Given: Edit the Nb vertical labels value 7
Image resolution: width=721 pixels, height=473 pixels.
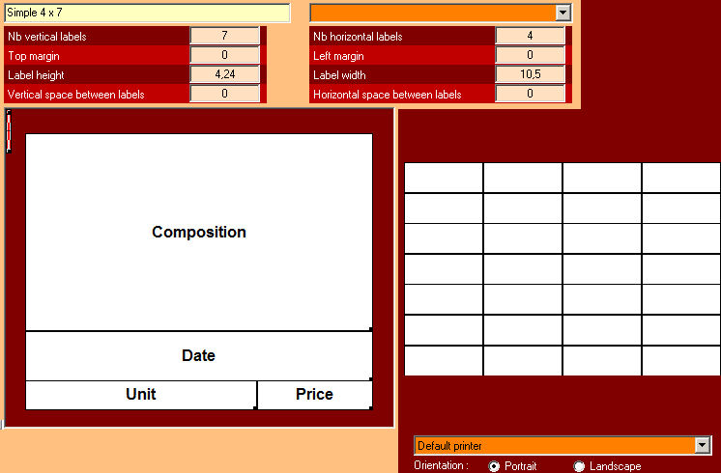Looking at the screenshot, I should [x=225, y=36].
